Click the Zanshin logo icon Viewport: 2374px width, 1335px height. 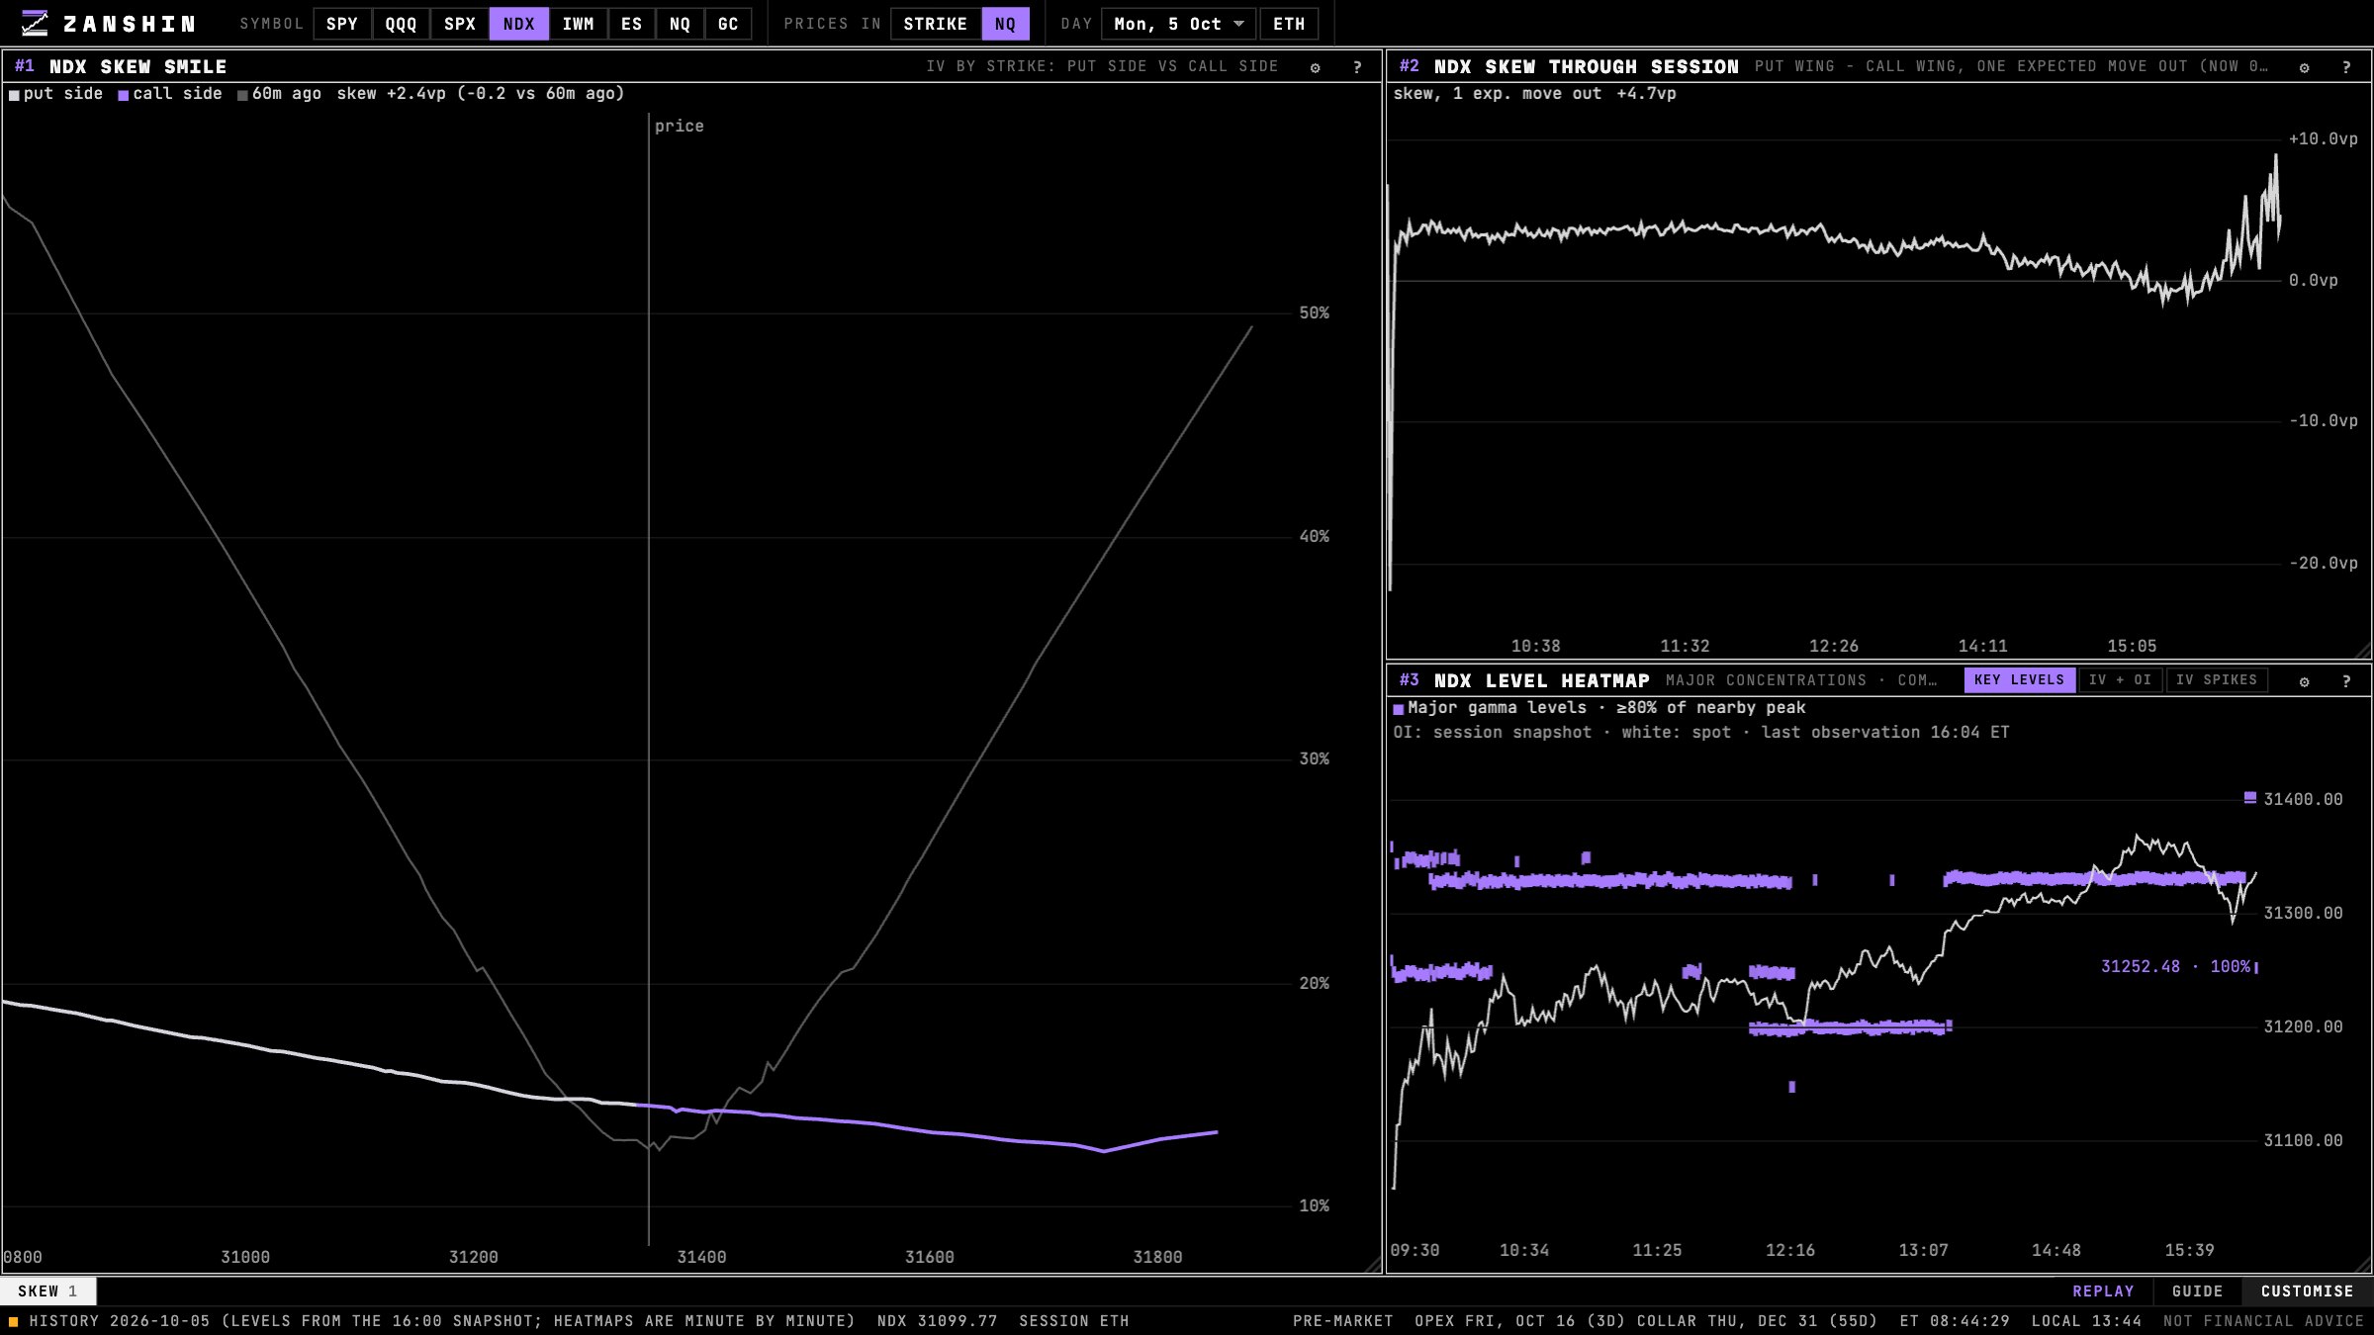pos(35,23)
